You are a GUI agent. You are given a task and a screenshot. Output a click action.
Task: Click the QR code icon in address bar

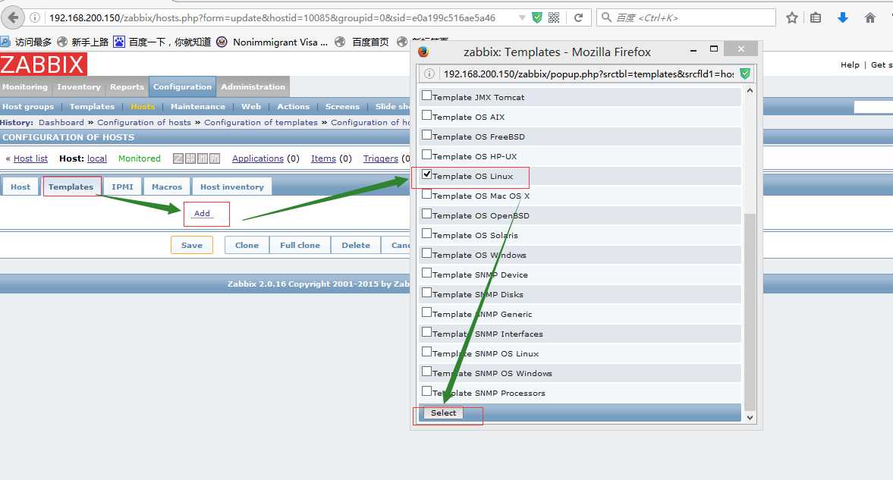coord(554,17)
